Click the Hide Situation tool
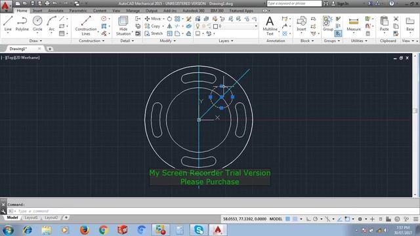Viewport: 420px width, 236px height. coord(123,26)
